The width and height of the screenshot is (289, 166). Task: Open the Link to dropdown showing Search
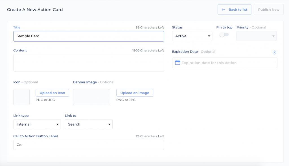click(x=89, y=124)
